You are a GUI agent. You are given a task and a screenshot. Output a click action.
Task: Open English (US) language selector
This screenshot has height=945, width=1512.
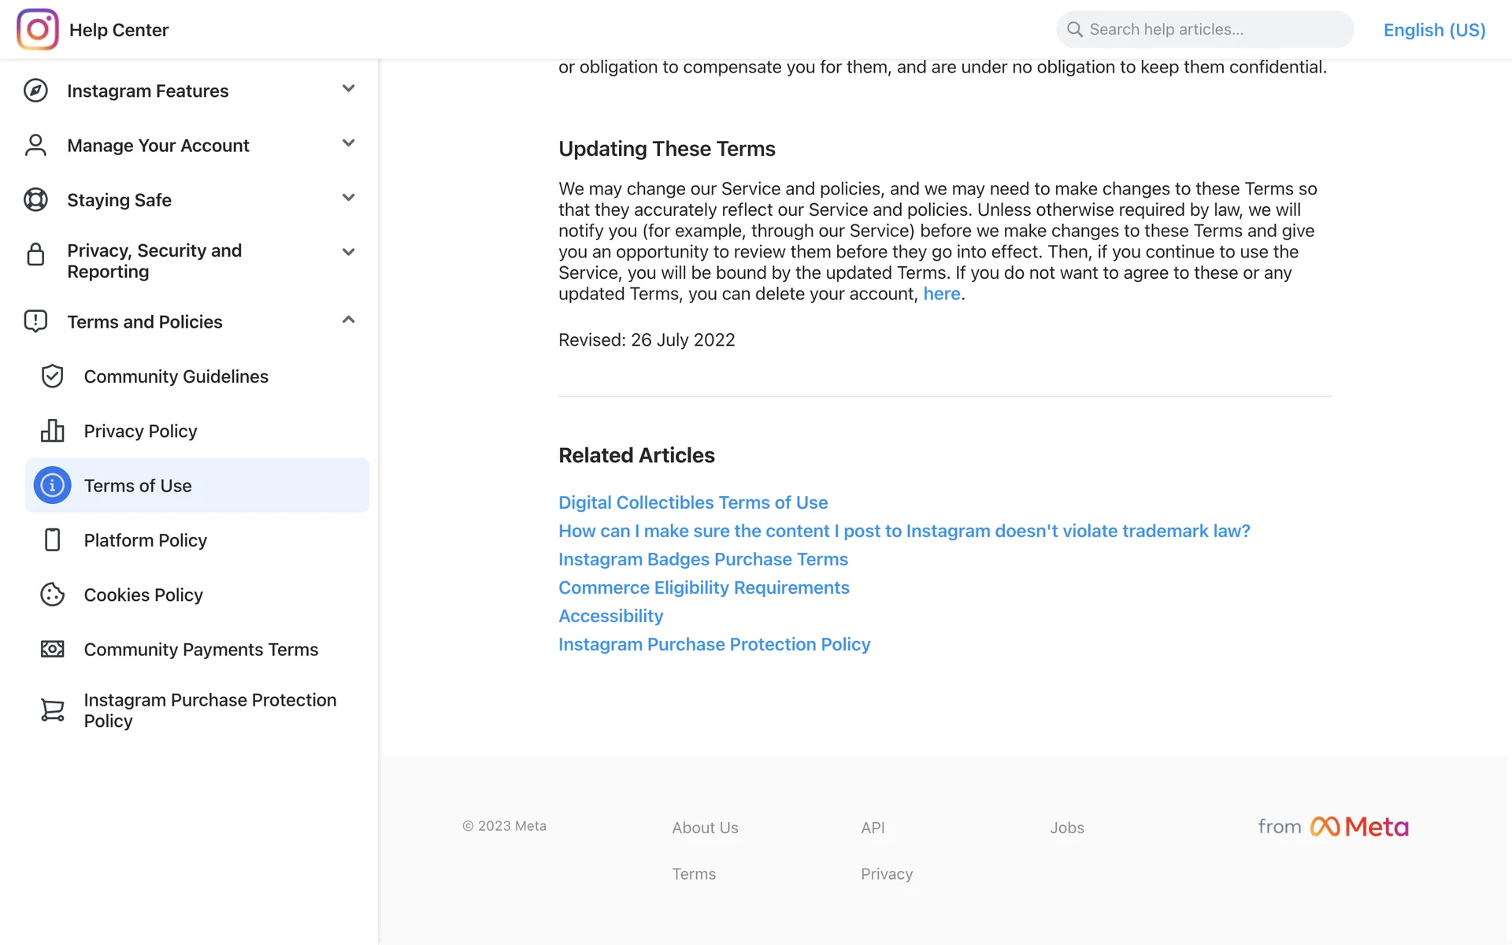1434,30
